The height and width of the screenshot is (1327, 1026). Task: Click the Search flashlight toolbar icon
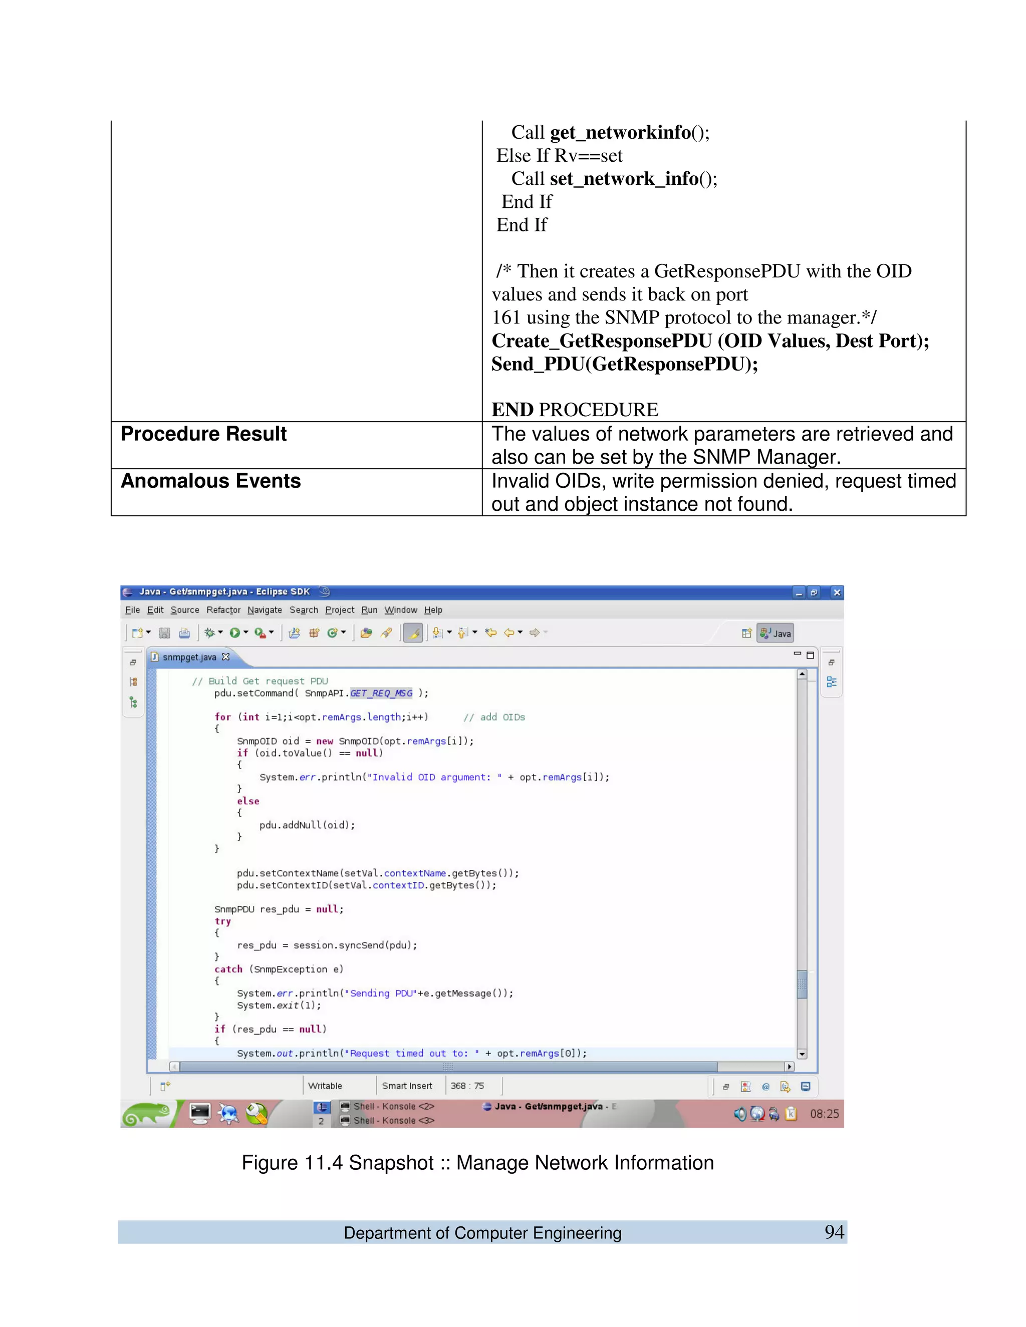[386, 633]
